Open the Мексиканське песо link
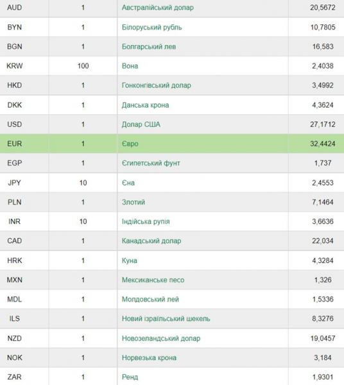This screenshot has width=344, height=385. (153, 280)
